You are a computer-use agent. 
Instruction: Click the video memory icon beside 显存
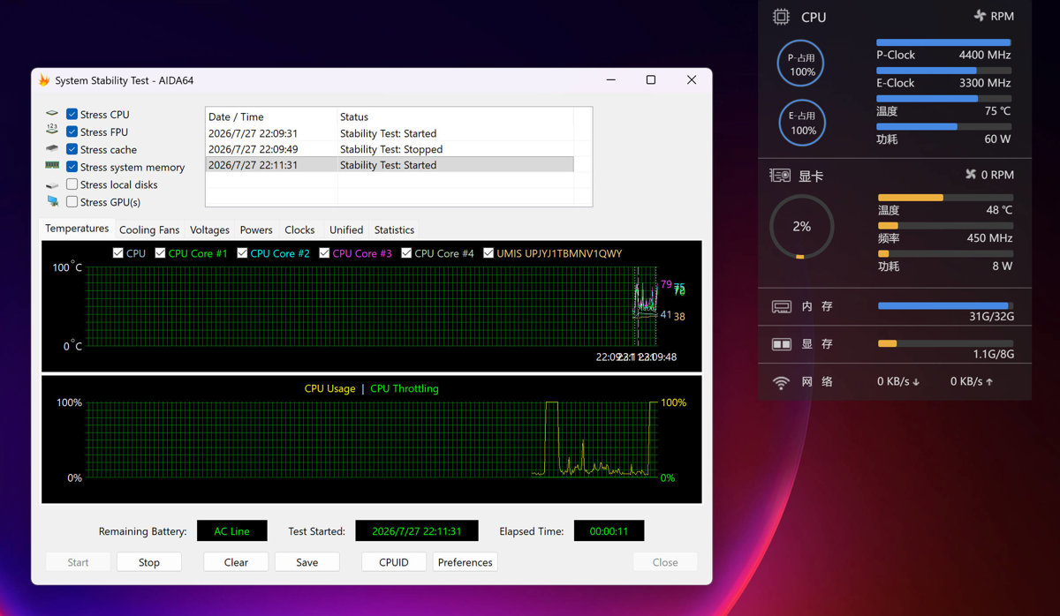782,344
